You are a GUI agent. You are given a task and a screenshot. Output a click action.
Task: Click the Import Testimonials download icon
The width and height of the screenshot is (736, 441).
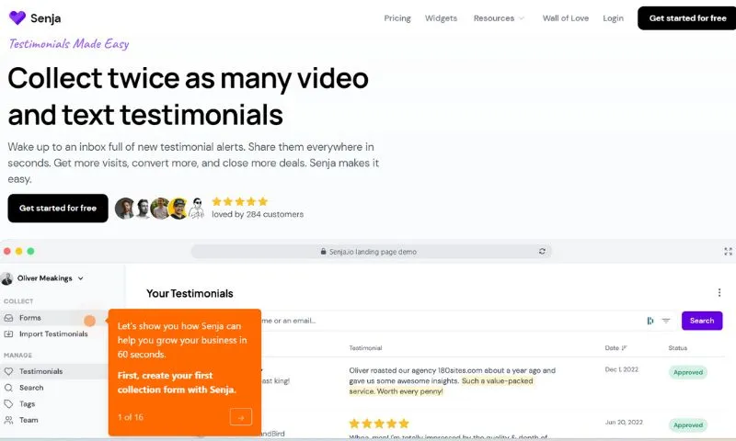[x=8, y=334]
